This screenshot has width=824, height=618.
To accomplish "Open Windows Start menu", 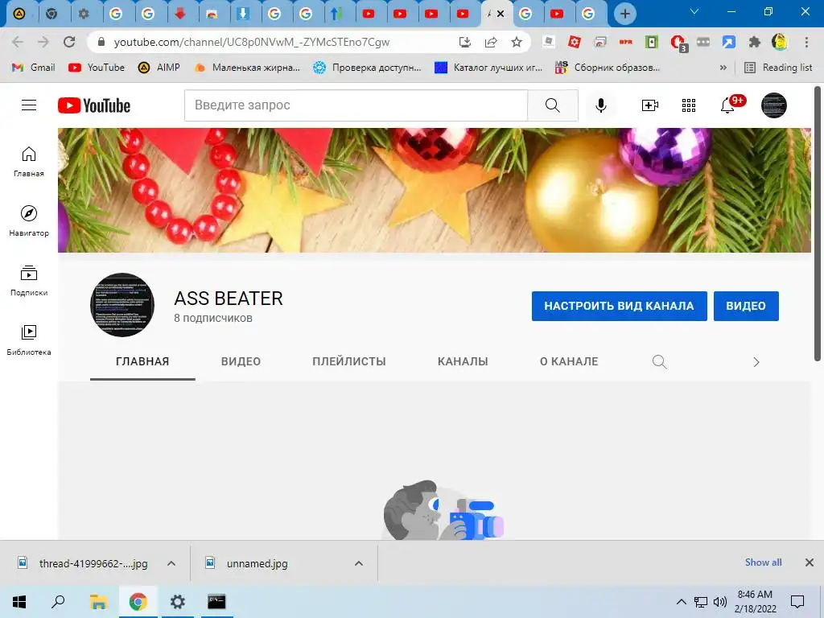I will click(19, 602).
